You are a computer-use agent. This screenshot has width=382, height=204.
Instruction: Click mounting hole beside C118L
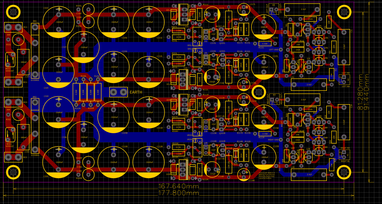[x=259, y=92]
